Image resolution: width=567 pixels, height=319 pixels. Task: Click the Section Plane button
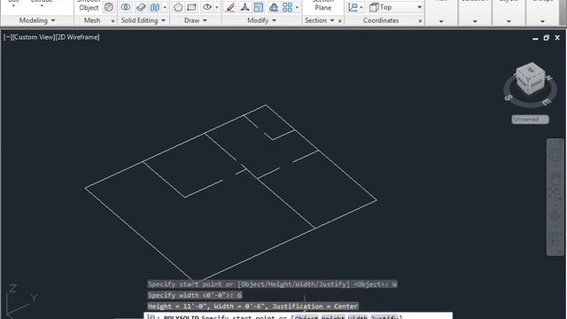[322, 5]
